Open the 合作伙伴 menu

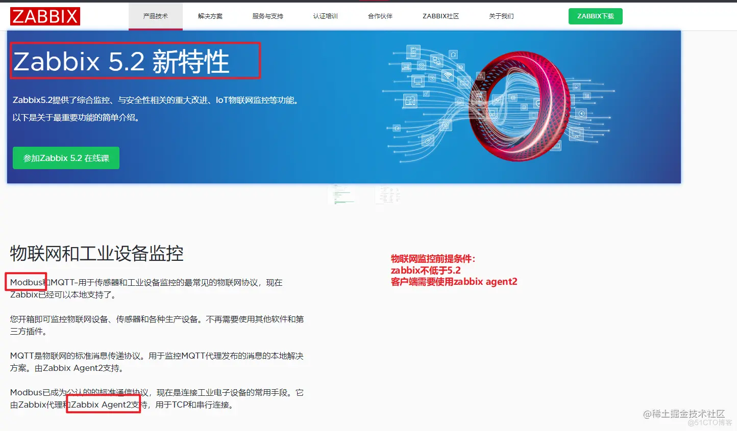click(x=380, y=16)
